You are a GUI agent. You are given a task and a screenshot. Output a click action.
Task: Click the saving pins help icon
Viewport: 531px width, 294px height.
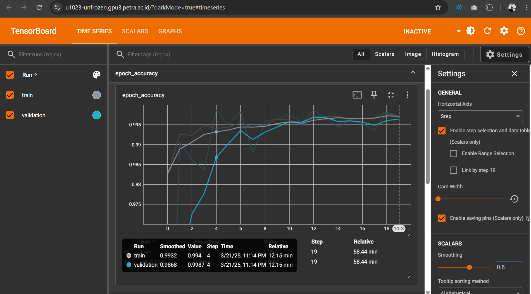pos(528,218)
